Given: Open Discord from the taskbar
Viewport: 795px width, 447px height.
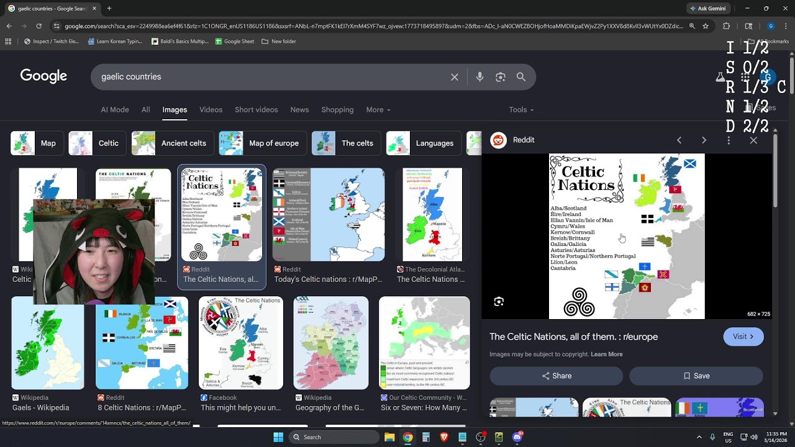Looking at the screenshot, I should pos(517,437).
